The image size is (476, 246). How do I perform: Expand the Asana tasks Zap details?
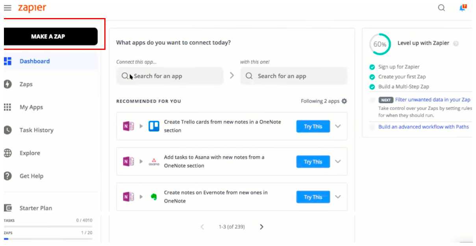click(x=337, y=161)
